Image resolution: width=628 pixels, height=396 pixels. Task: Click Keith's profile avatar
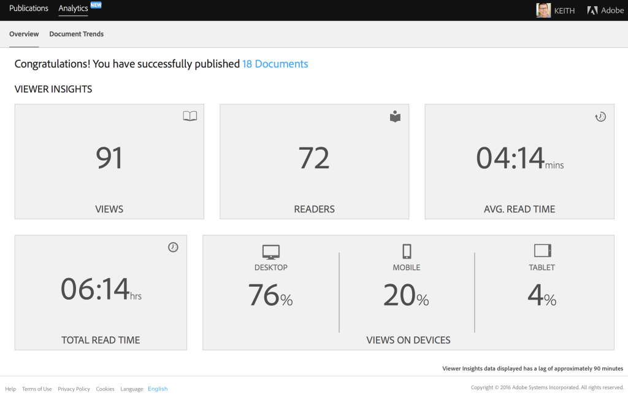click(x=543, y=10)
